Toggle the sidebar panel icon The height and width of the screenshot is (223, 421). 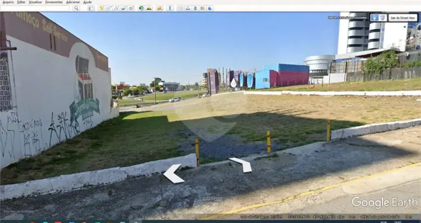[91, 8]
